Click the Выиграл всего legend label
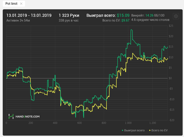The width and height of the screenshot is (184, 137). coord(134,130)
